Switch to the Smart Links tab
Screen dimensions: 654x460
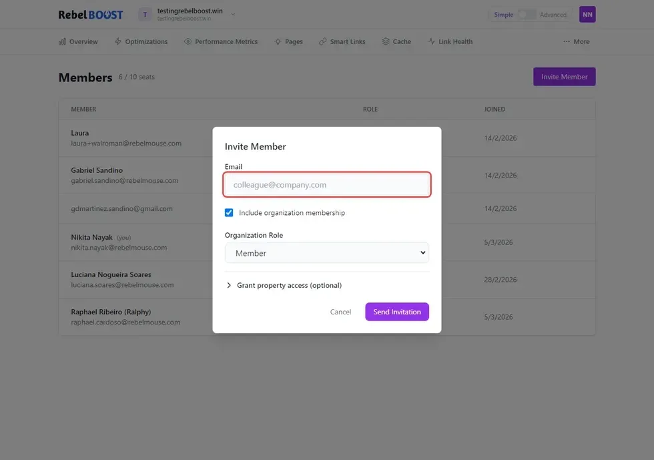tap(348, 41)
